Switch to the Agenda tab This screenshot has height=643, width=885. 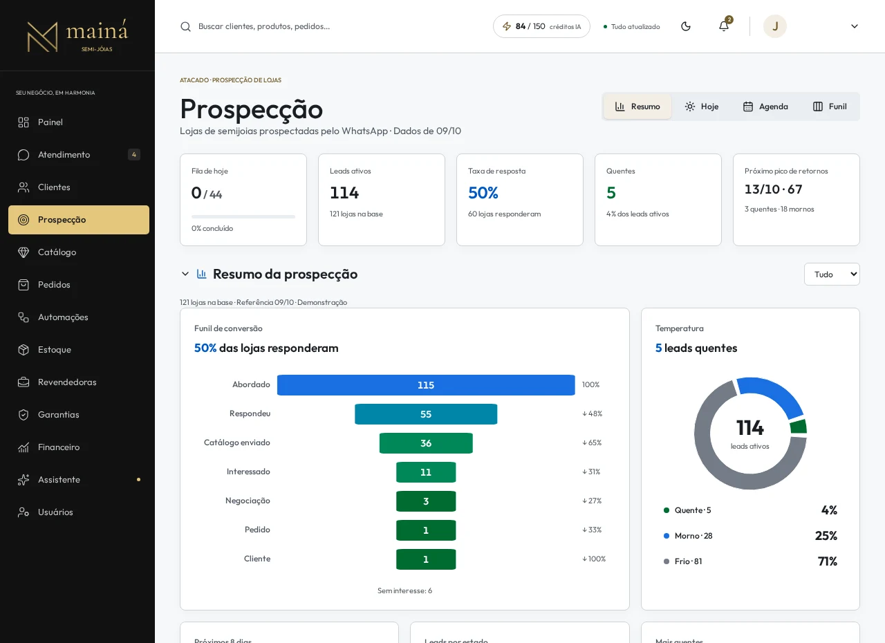pos(765,106)
